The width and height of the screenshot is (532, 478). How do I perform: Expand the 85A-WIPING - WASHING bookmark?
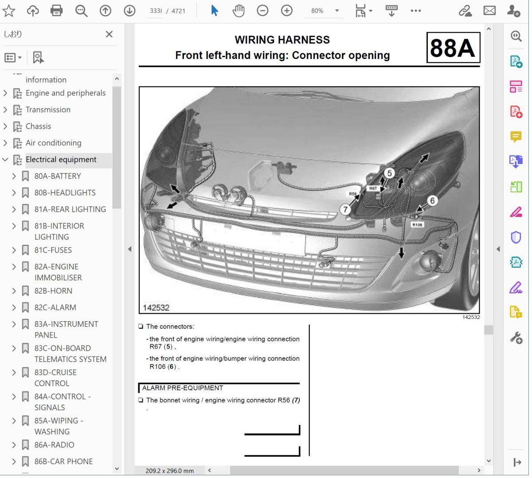[14, 421]
